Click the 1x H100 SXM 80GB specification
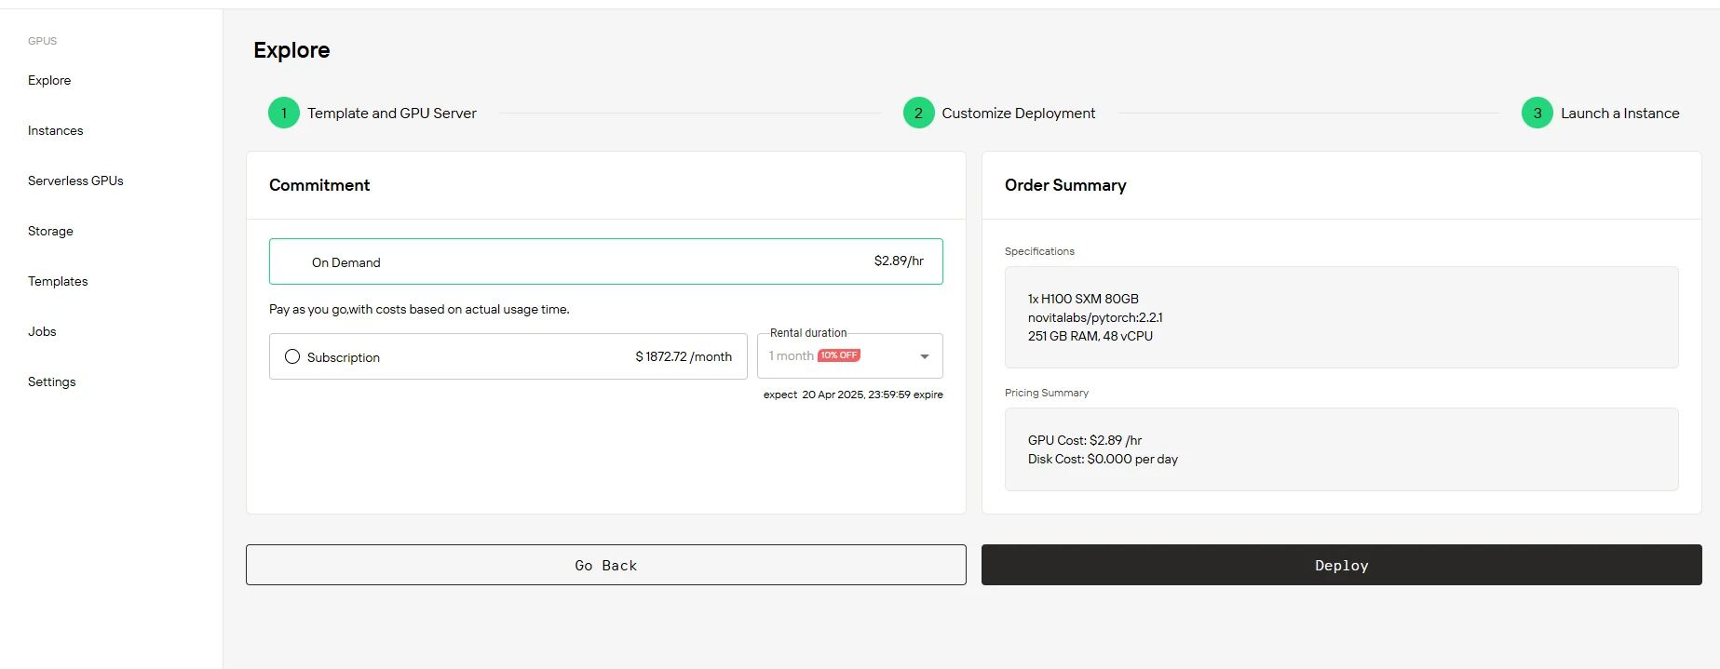Image resolution: width=1720 pixels, height=669 pixels. click(x=1083, y=299)
